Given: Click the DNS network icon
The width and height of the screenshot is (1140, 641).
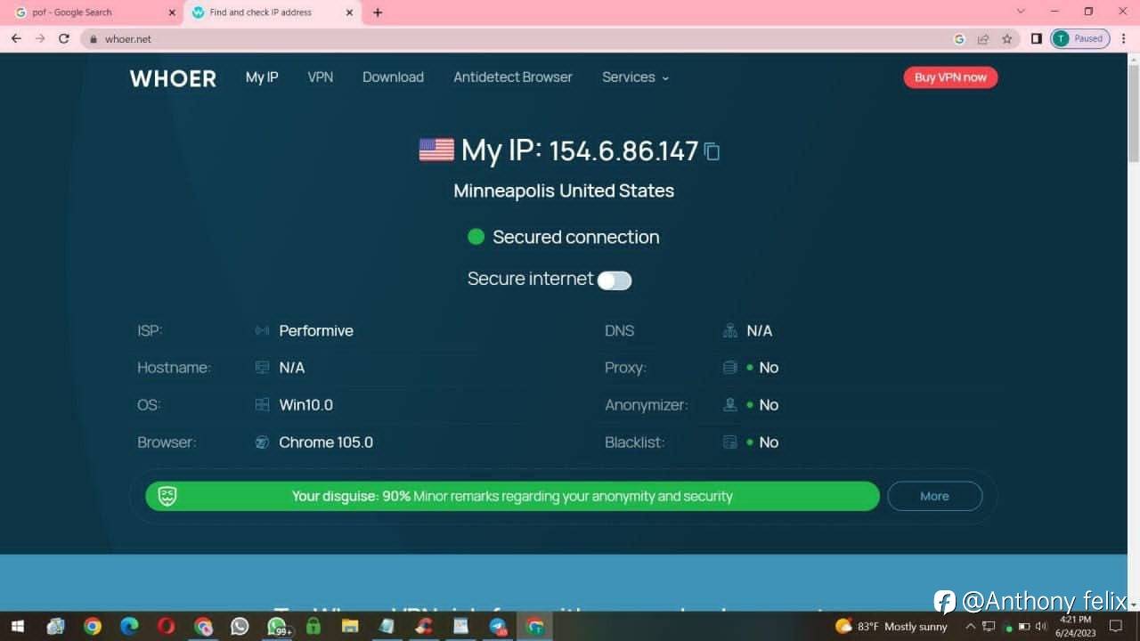Looking at the screenshot, I should (x=730, y=330).
